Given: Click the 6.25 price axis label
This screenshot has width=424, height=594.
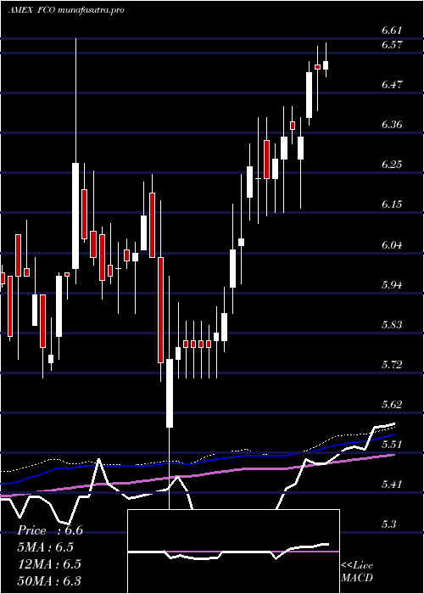Looking at the screenshot, I should (x=392, y=165).
